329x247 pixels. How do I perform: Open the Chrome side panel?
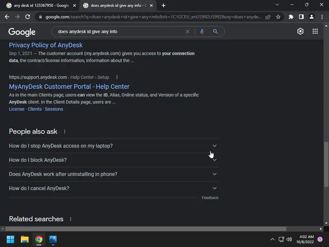click(x=301, y=17)
